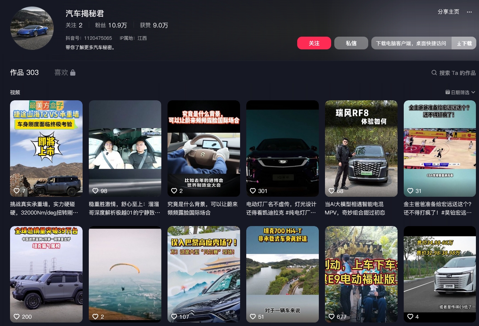Click heart icon on the 蔚来 steering wheel video
This screenshot has height=326, width=479.
pyautogui.click(x=174, y=191)
